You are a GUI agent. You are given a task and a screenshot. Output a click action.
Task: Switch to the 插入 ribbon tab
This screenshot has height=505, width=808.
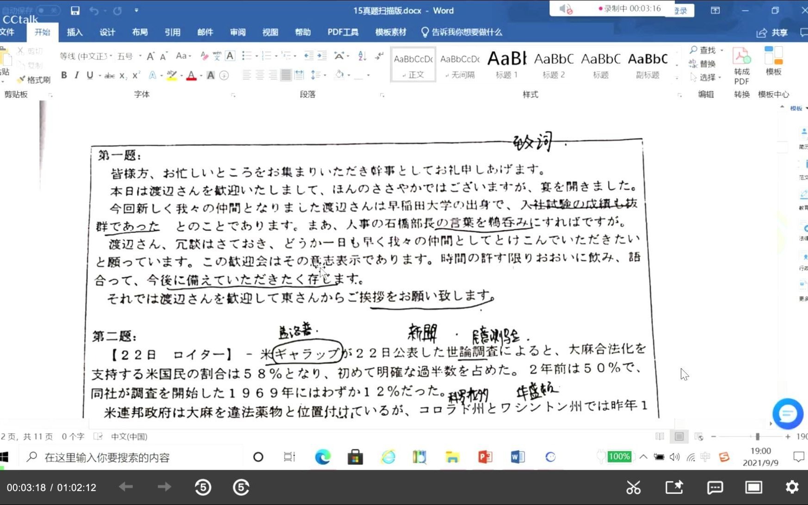(74, 32)
